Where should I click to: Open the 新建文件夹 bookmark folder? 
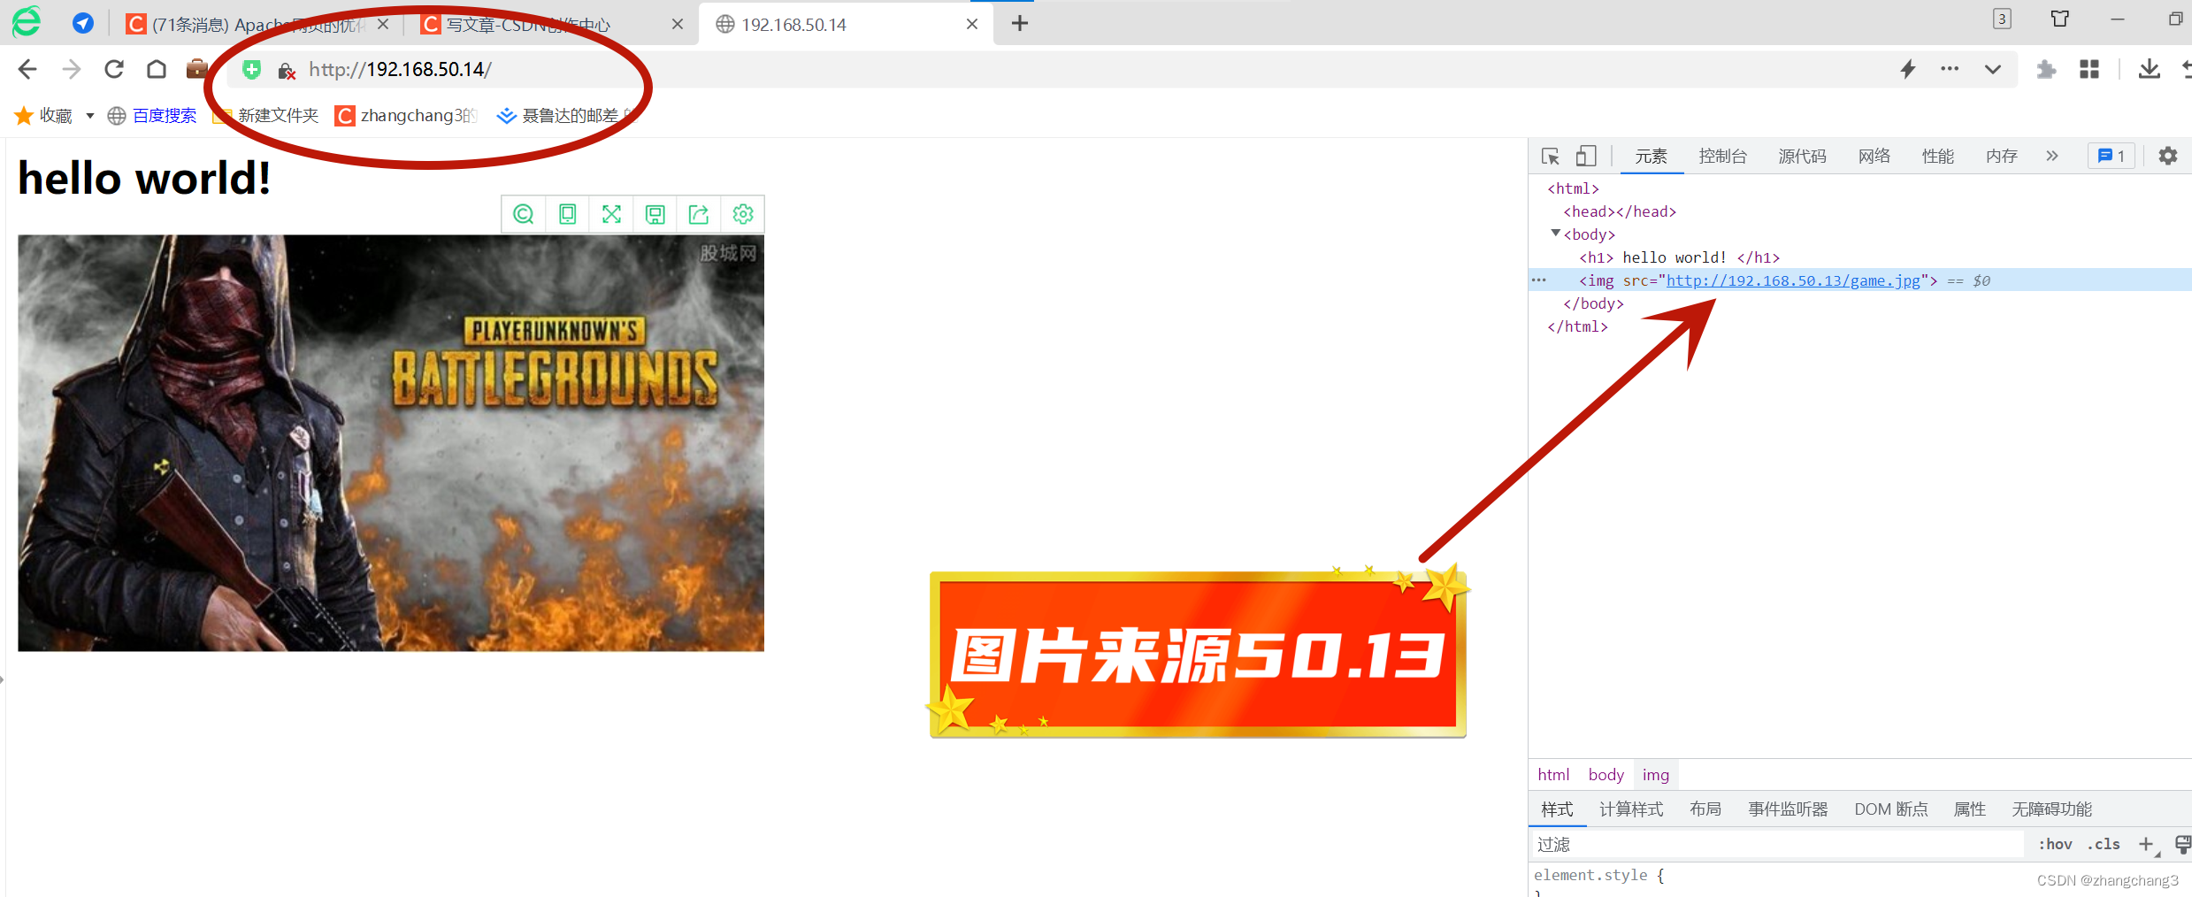click(x=265, y=116)
